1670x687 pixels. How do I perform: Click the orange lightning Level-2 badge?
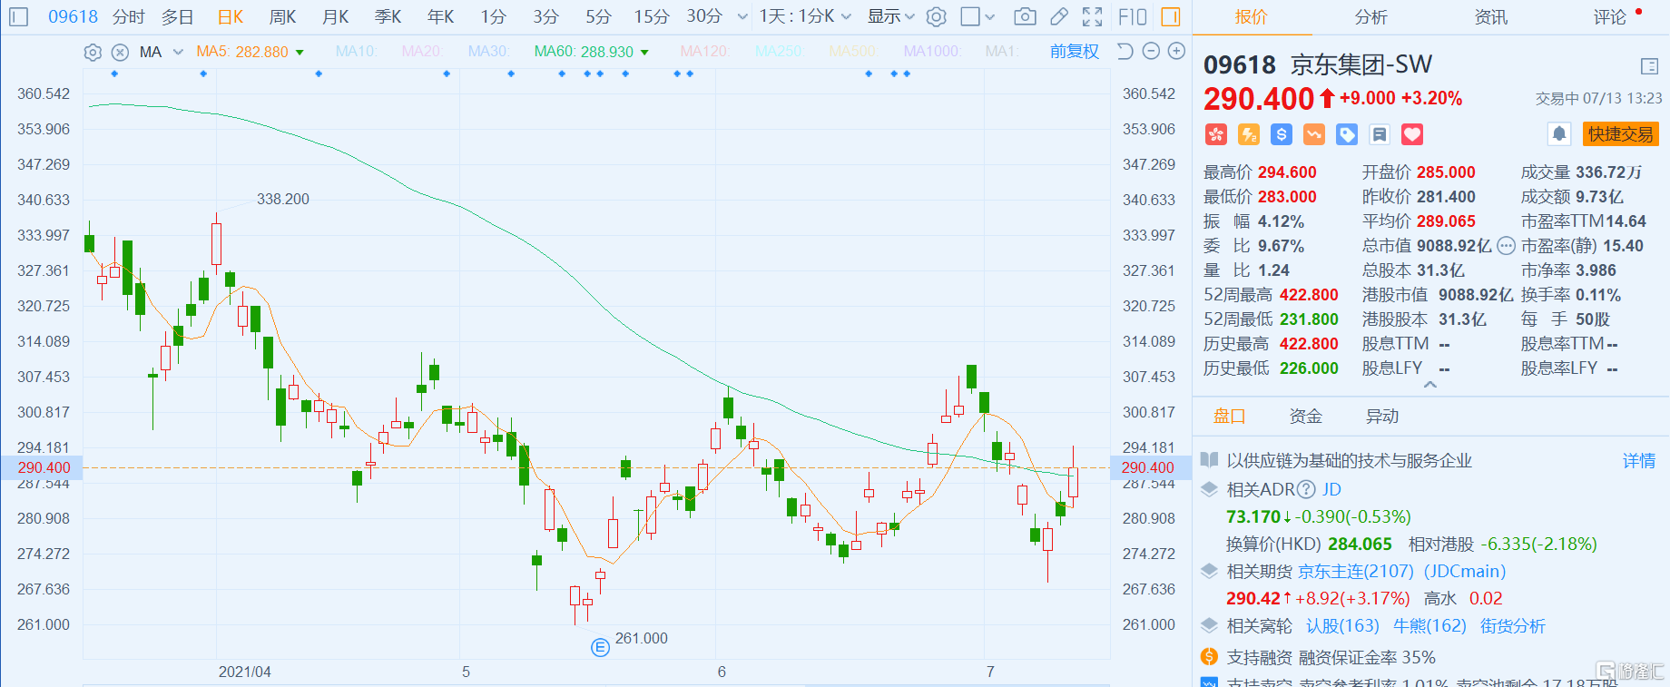pyautogui.click(x=1249, y=134)
